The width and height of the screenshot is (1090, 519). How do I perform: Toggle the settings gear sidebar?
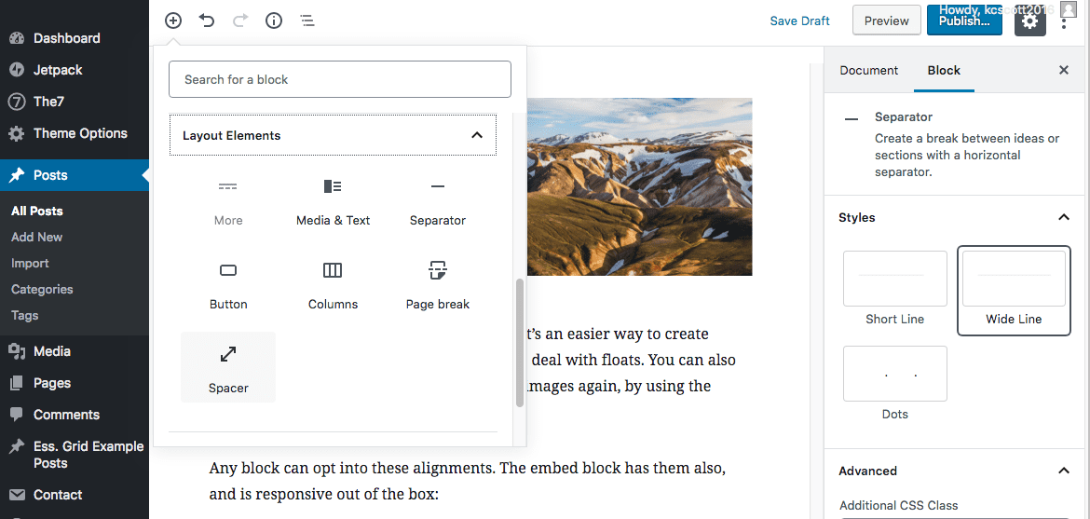tap(1029, 20)
